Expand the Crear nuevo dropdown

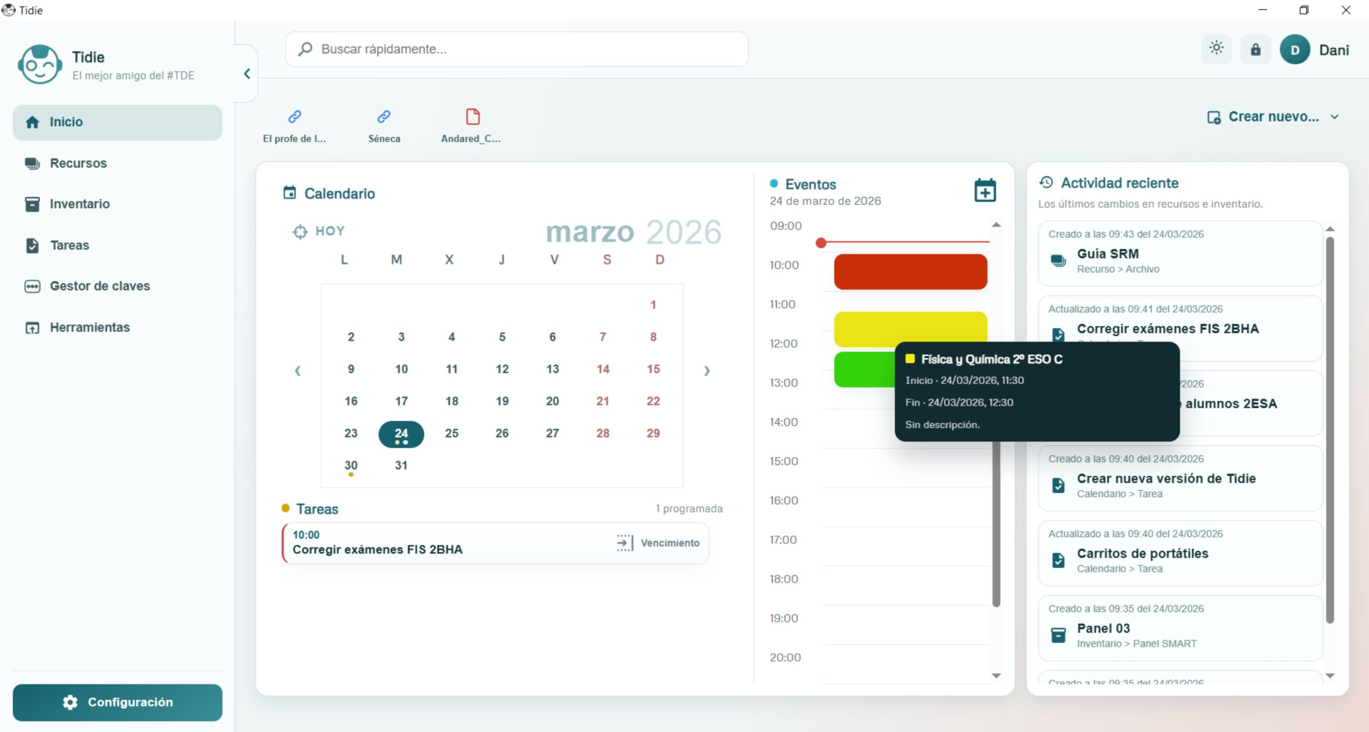coord(1273,117)
